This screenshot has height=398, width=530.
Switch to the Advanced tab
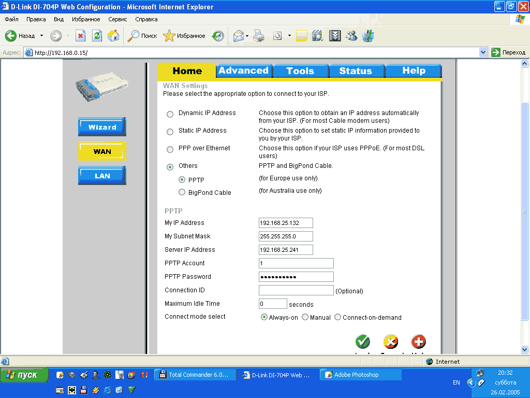pyautogui.click(x=244, y=70)
